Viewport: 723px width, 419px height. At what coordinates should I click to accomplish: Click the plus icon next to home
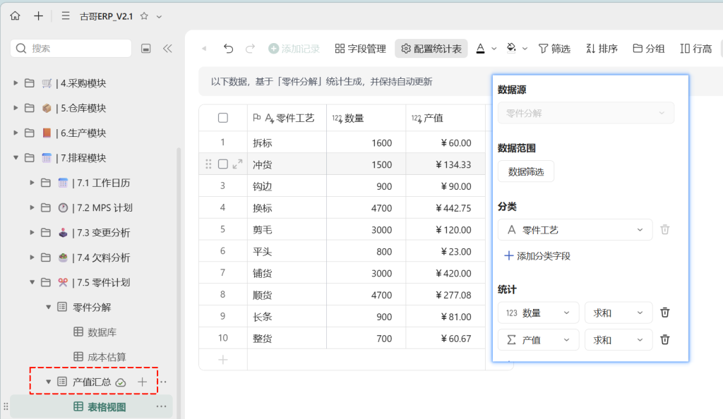[38, 16]
